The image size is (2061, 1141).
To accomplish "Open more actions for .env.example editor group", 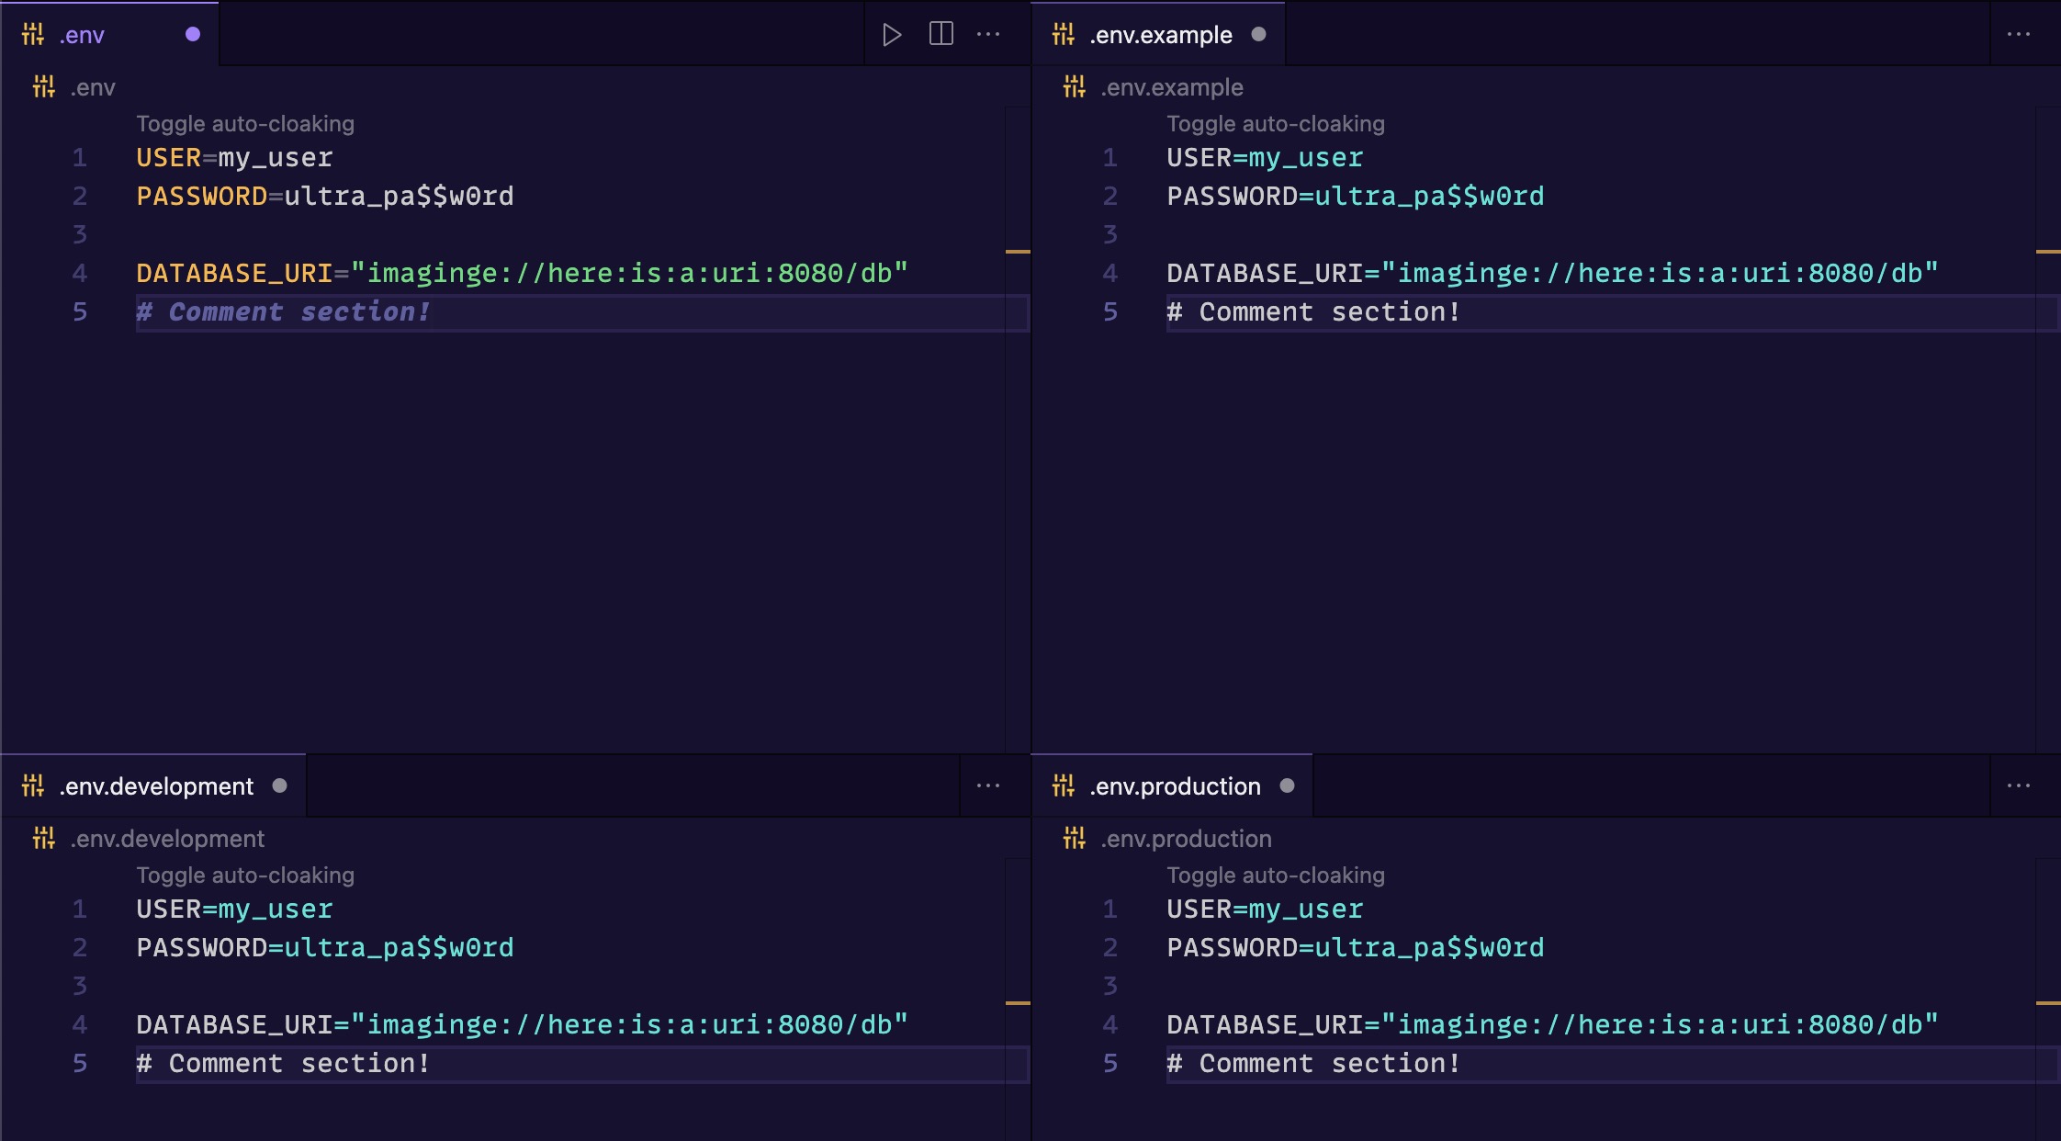I will tap(2019, 34).
